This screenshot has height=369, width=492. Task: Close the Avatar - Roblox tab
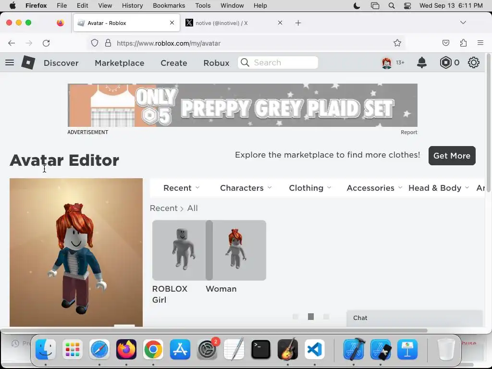coord(172,23)
